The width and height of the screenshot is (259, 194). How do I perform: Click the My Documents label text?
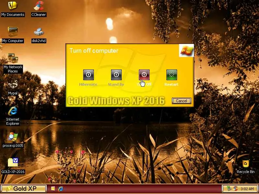tap(13, 15)
